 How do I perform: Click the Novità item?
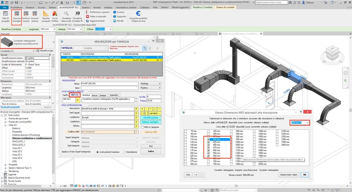coord(118,21)
